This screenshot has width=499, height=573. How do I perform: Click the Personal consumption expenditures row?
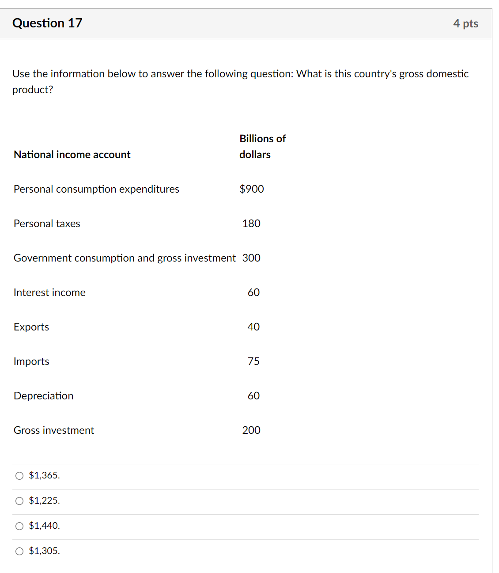pos(96,189)
